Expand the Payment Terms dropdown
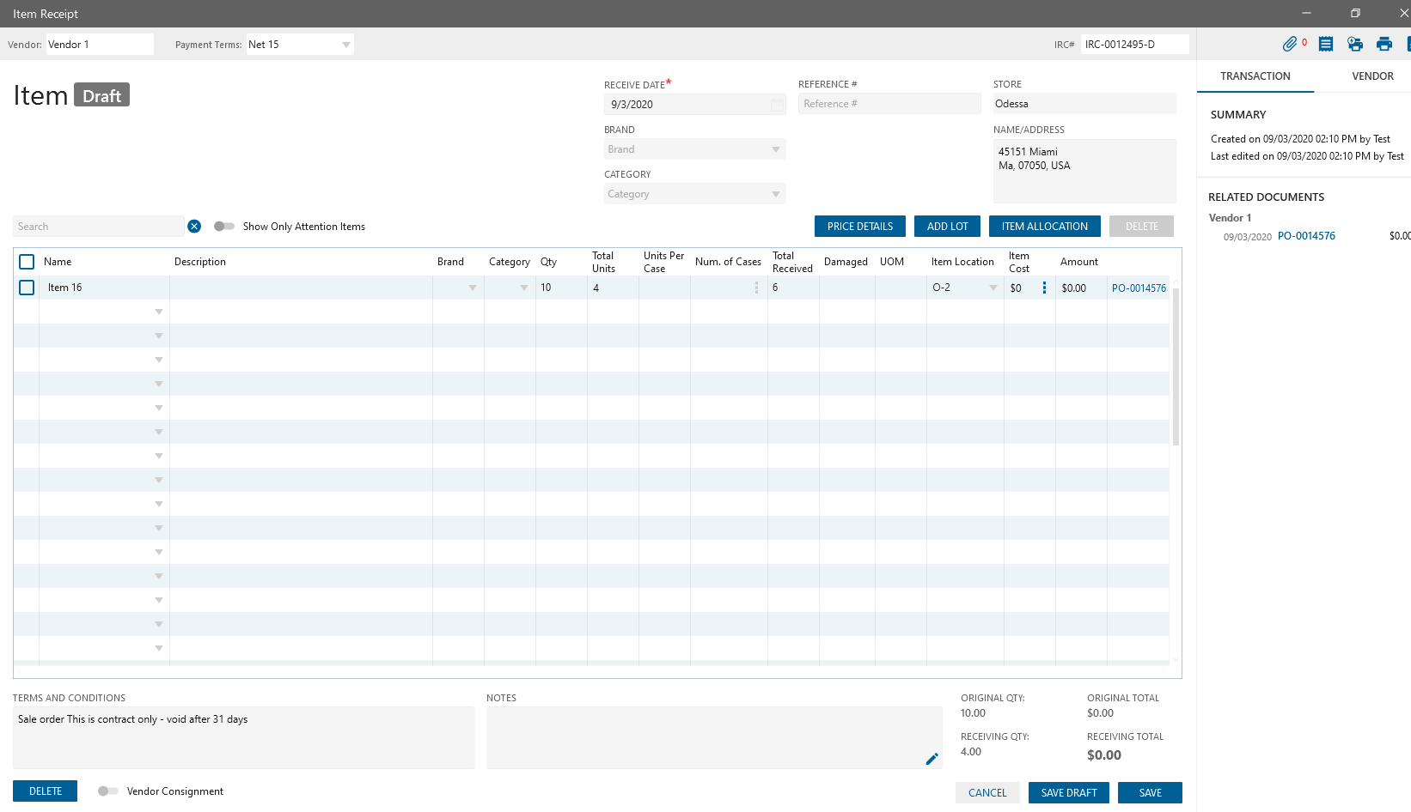 [345, 45]
